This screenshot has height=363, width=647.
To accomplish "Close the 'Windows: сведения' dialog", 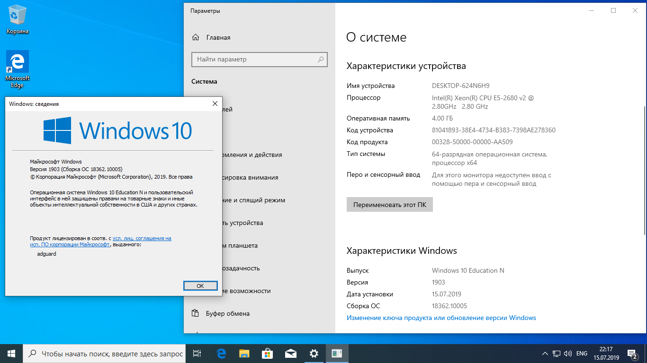I will 215,104.
